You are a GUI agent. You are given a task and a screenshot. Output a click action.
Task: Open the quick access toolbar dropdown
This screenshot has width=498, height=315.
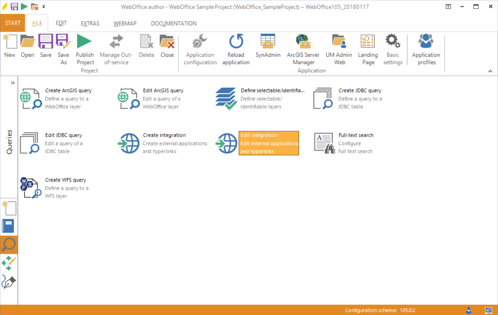44,7
